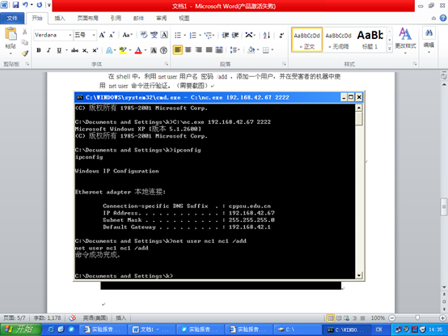This screenshot has height=336, width=448.
Task: Click the Redo icon in quick access toolbar
Action: click(40, 5)
